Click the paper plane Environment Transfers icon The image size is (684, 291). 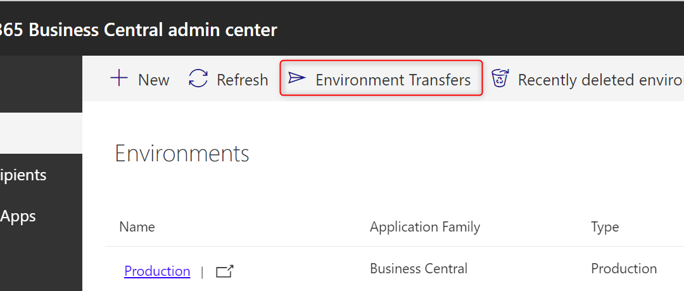point(296,78)
